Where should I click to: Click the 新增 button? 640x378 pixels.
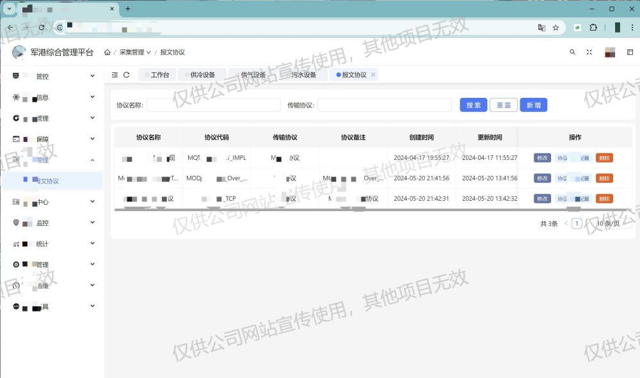pyautogui.click(x=533, y=105)
